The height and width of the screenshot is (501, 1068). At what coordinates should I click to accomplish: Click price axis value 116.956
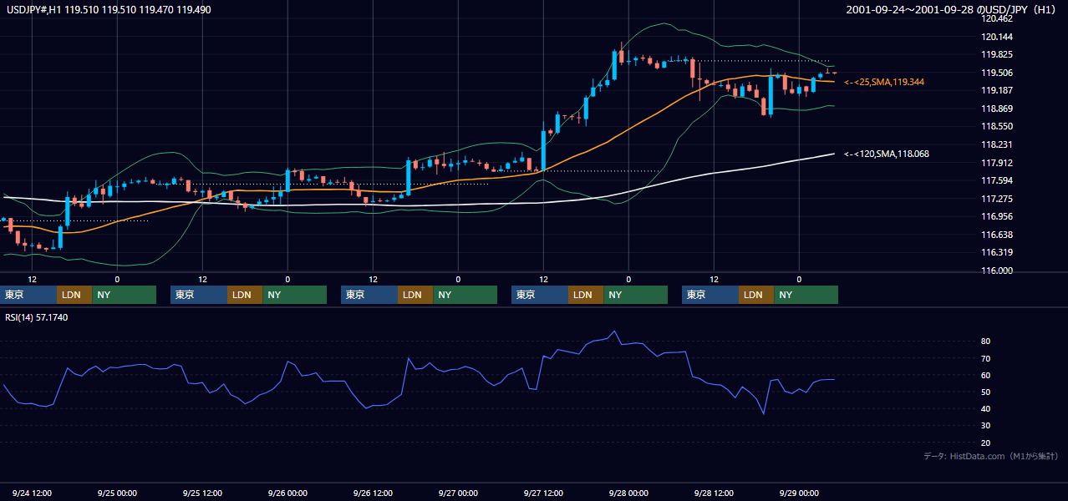(998, 216)
